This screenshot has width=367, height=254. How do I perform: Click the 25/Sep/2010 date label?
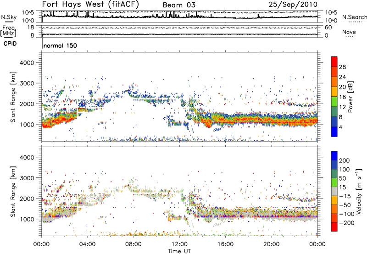tap(293, 5)
